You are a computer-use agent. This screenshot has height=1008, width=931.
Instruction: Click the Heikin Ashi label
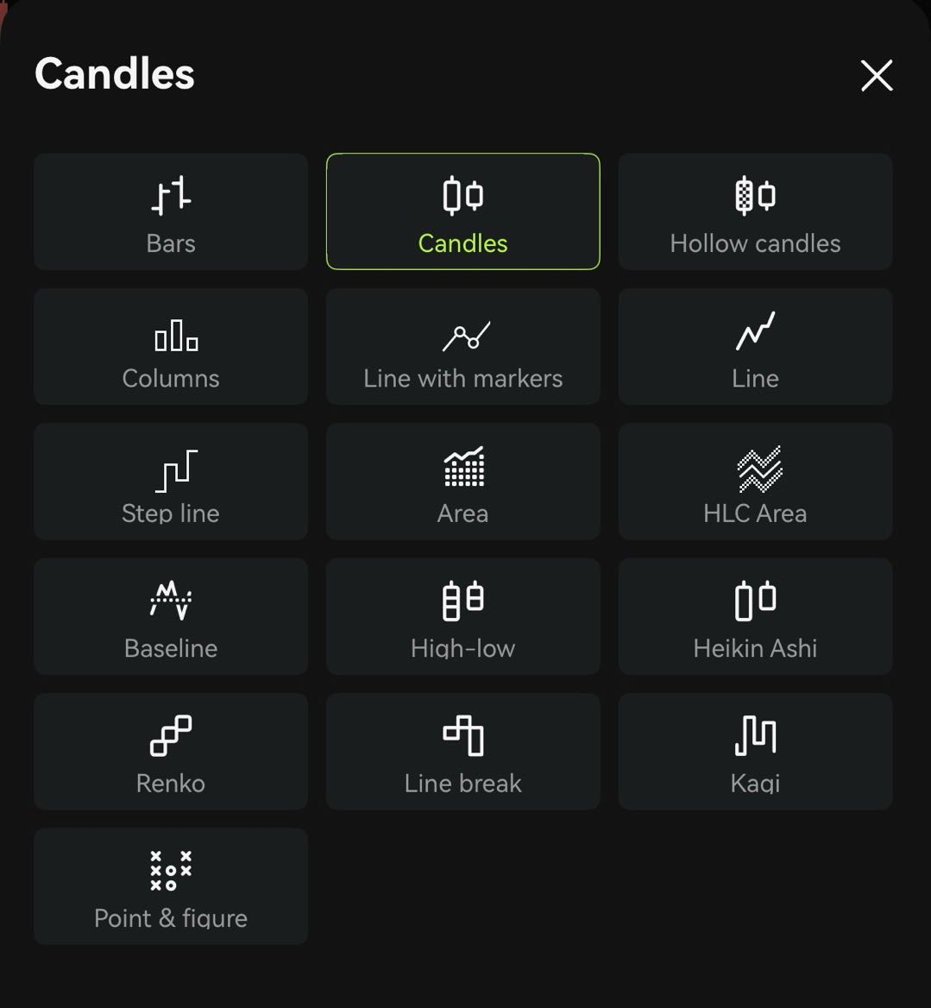[x=755, y=648]
